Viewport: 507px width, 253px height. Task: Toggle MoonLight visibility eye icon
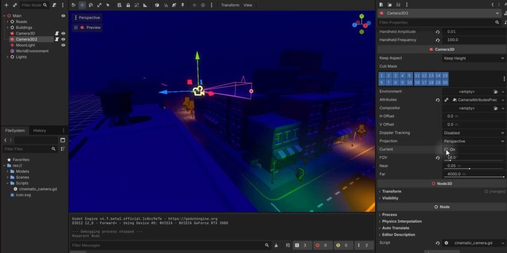63,45
